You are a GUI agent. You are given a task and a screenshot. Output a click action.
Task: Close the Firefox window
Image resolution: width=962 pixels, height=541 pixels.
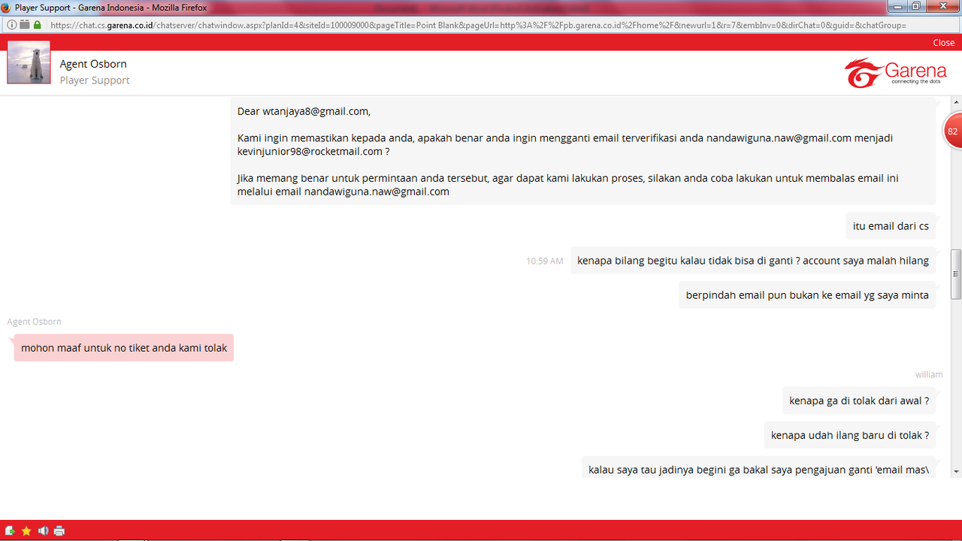[x=942, y=6]
